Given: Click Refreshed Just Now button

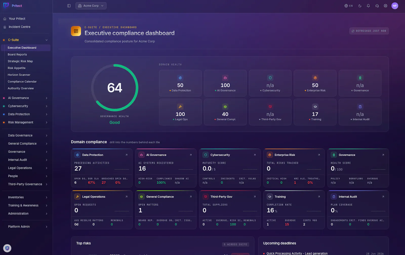Looking at the screenshot, I should click(x=369, y=31).
